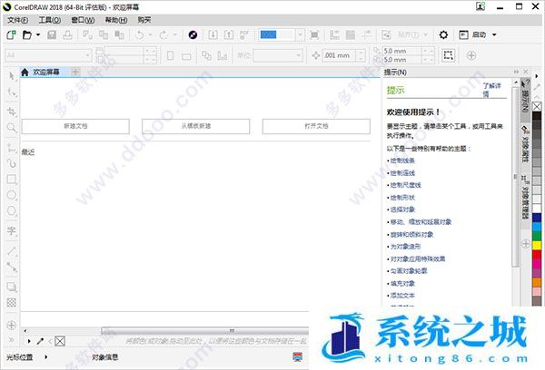
Task: Open the round black Corel launcher icon
Action: (x=193, y=34)
